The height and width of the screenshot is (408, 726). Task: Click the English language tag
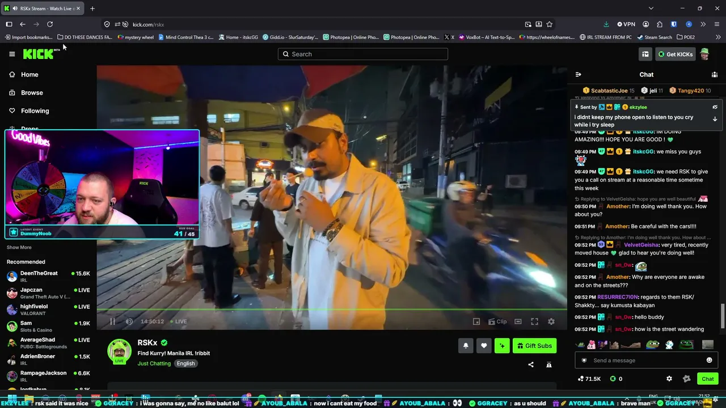(185, 363)
